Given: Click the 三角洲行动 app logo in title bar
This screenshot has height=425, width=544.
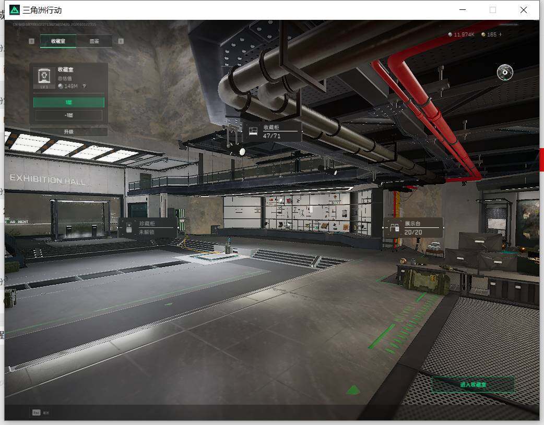Looking at the screenshot, I should tap(14, 10).
